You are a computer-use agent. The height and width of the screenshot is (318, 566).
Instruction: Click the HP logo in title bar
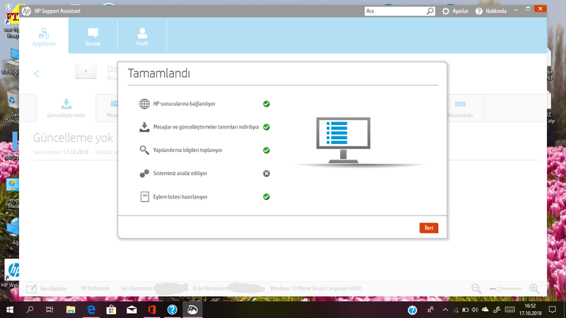(26, 11)
